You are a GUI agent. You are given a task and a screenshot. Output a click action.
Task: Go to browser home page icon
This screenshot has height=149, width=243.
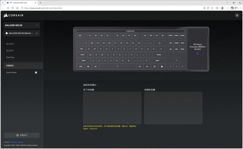(x=17, y=8)
